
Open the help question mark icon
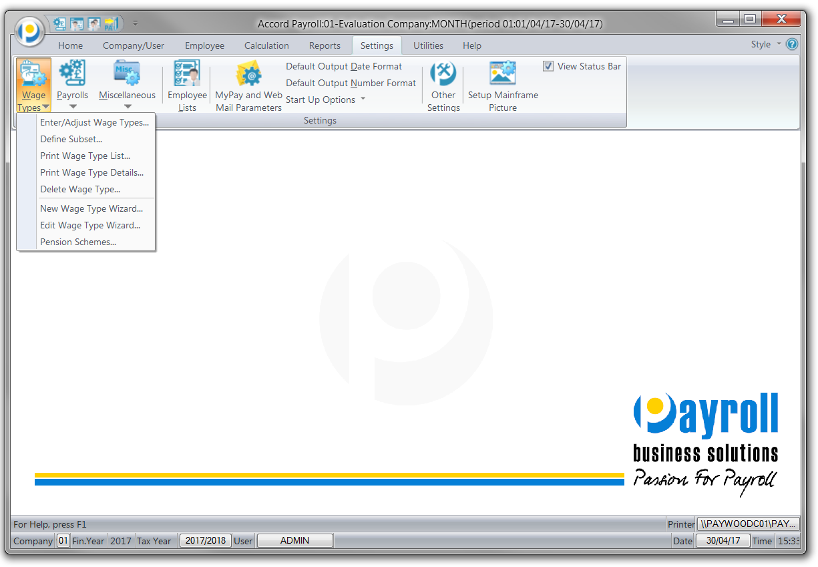tap(792, 45)
